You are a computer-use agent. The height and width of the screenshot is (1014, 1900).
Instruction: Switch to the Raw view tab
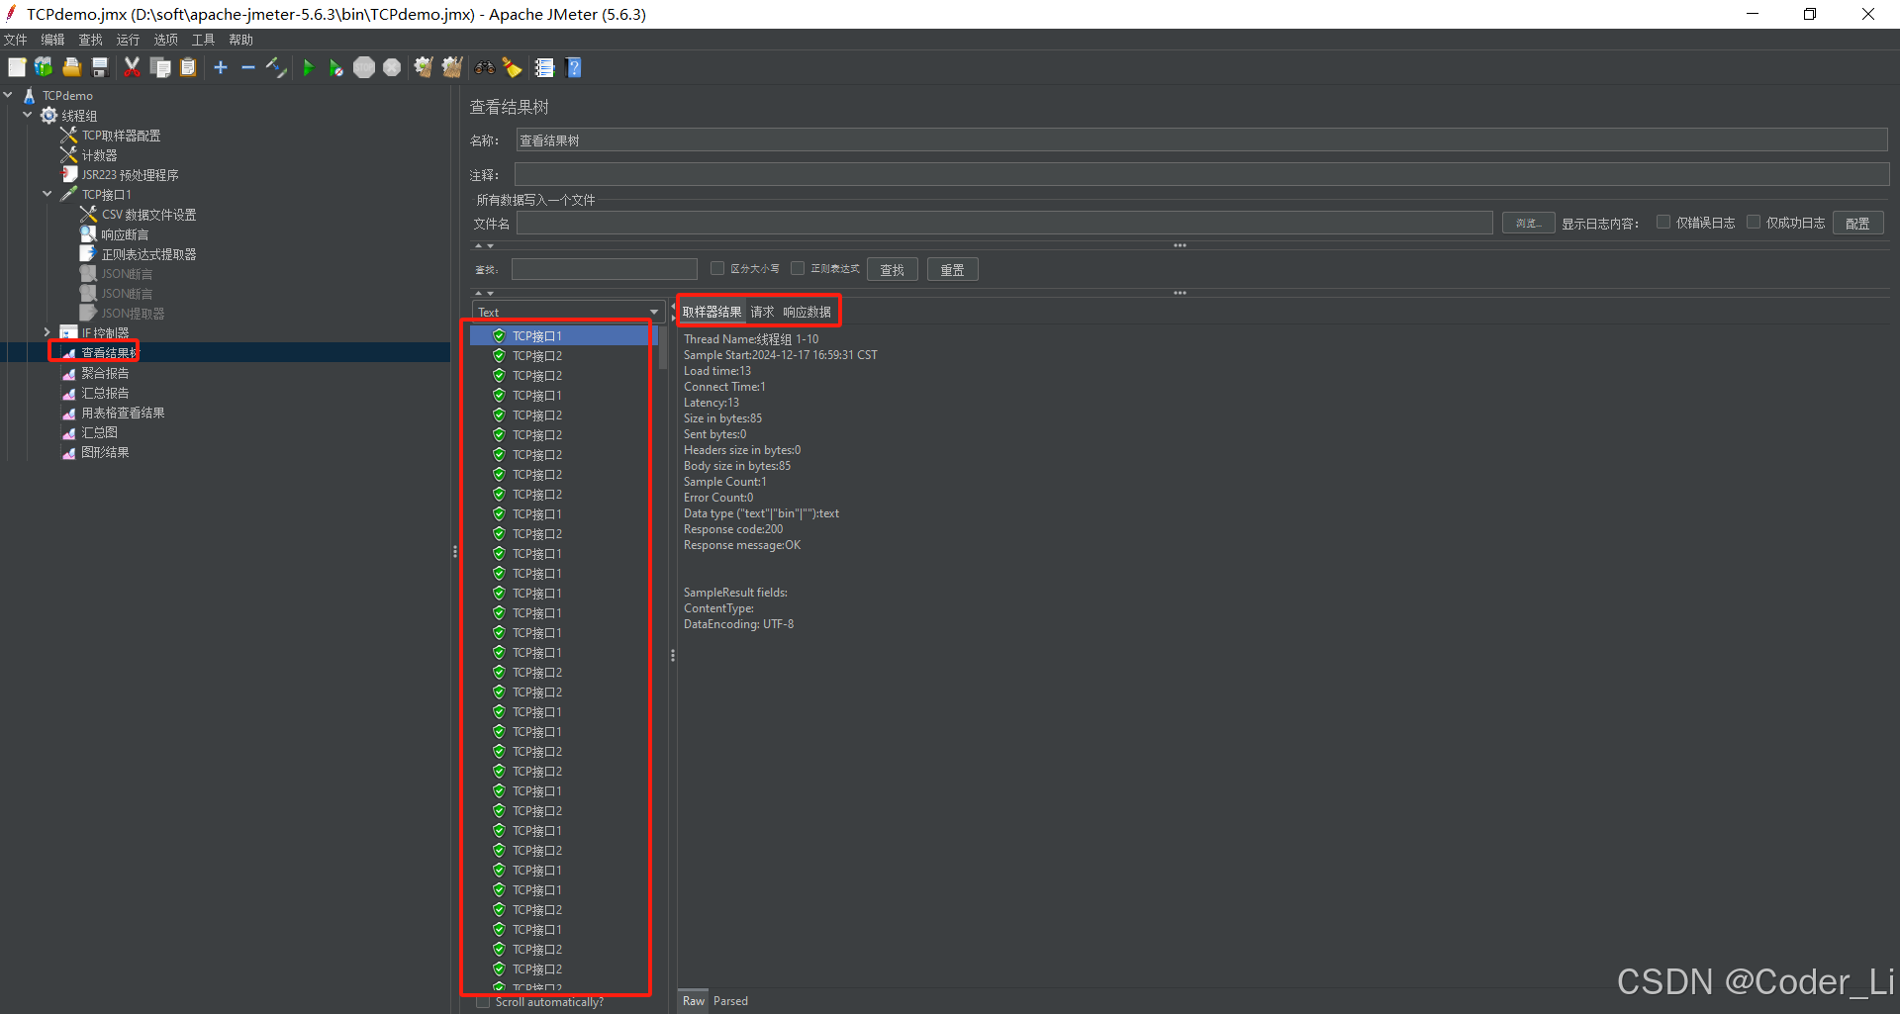tap(694, 1001)
